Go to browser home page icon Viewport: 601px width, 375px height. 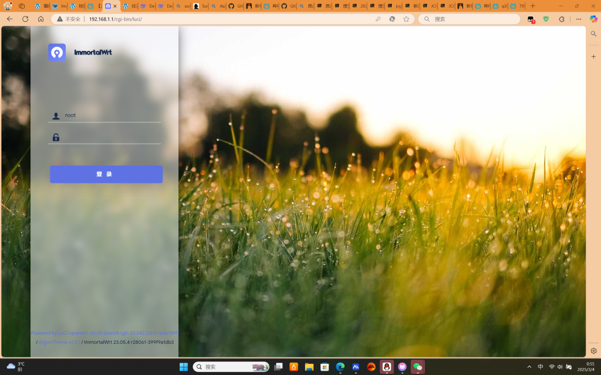pyautogui.click(x=40, y=19)
